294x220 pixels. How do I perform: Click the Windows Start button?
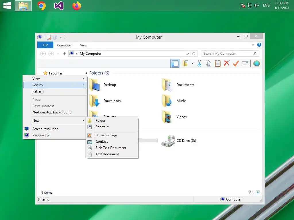pyautogui.click(x=7, y=6)
